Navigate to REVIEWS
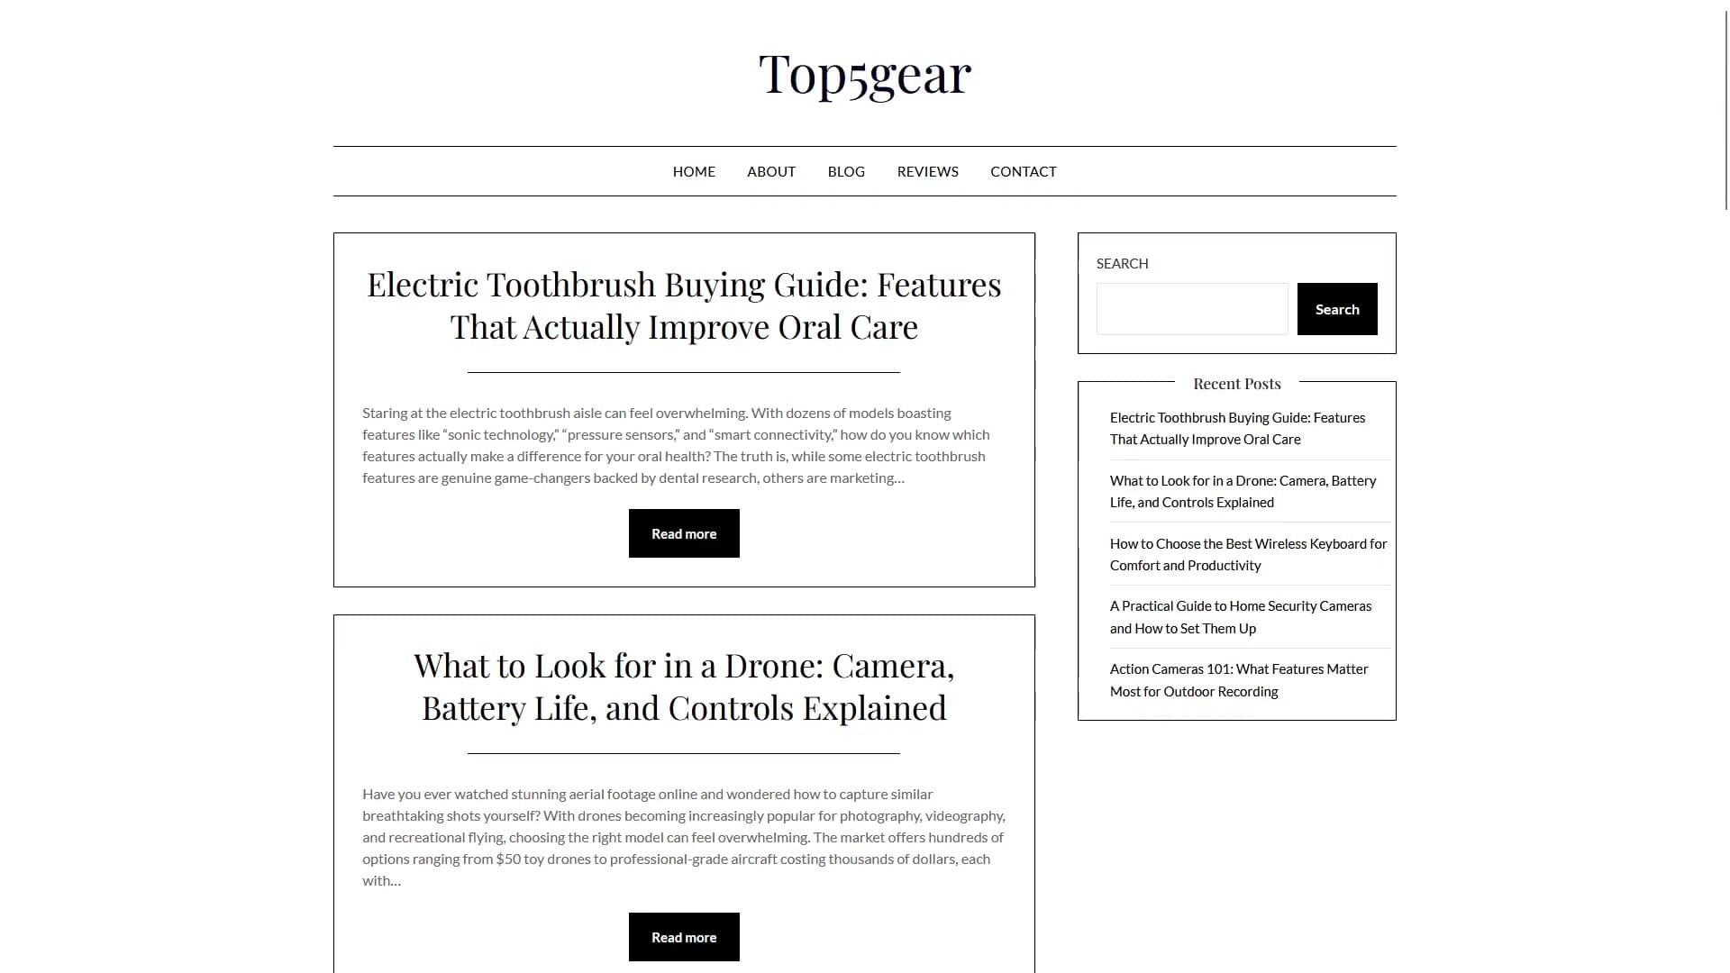This screenshot has height=973, width=1730. [x=927, y=171]
